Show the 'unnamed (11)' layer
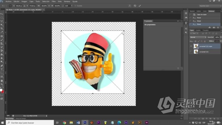Screen dimensions: 222x125 pos(191,52)
